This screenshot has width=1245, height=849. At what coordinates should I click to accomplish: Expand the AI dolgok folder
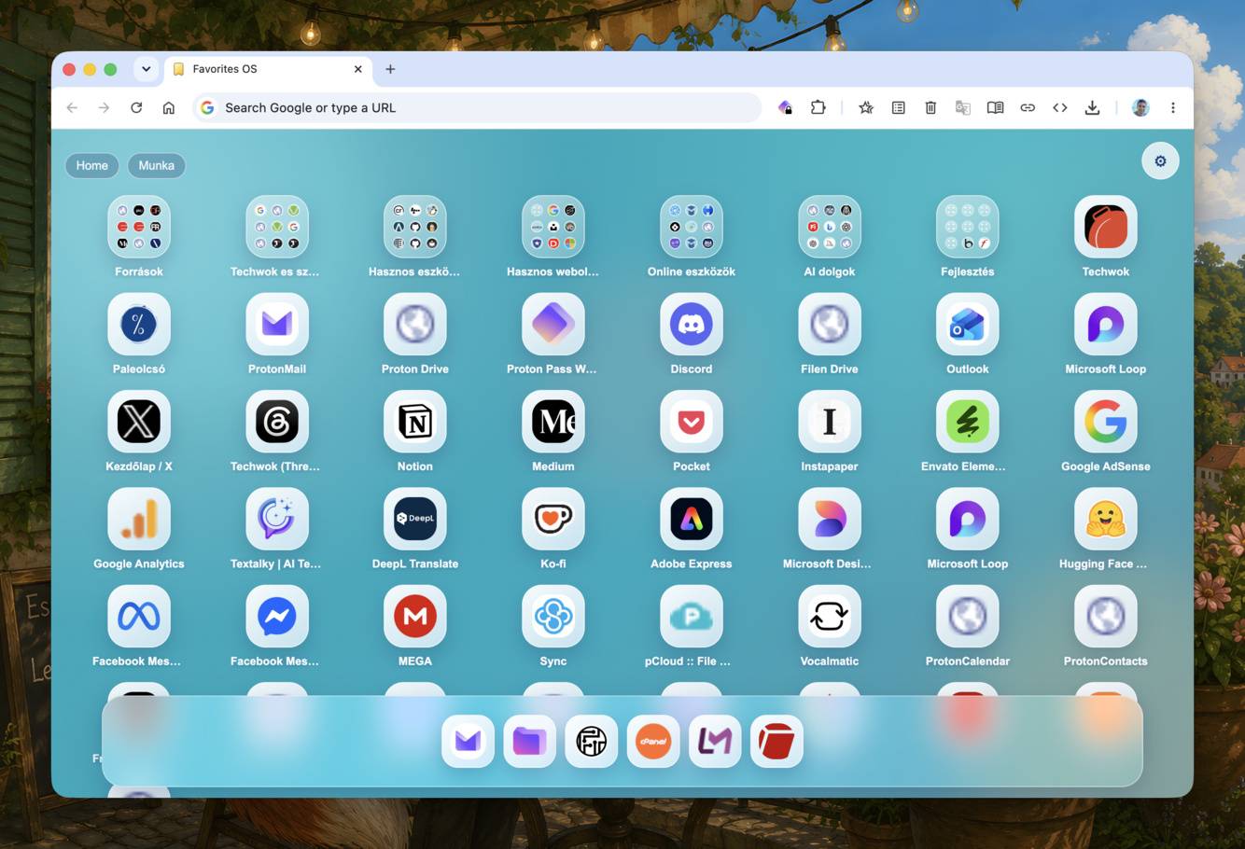(x=830, y=227)
